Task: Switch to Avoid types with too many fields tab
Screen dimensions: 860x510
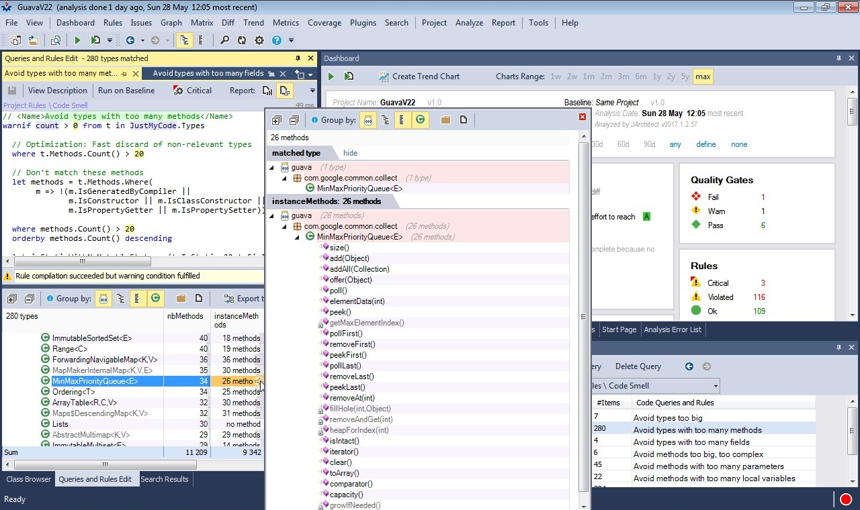Action: (208, 74)
